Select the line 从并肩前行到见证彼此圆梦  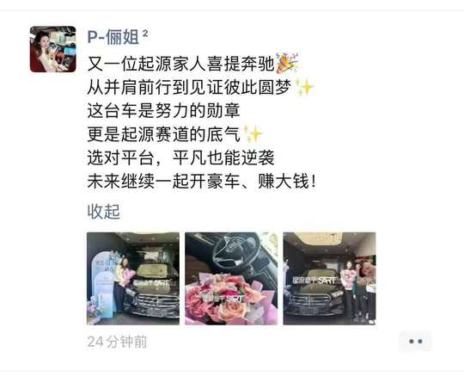pyautogui.click(x=189, y=88)
